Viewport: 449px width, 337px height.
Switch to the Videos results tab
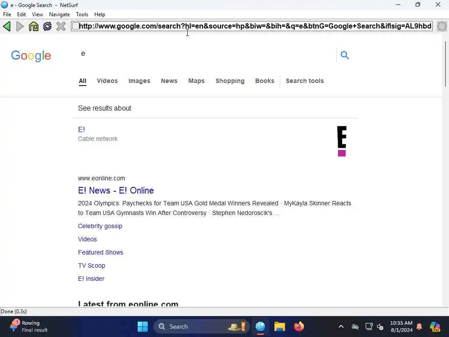[107, 81]
